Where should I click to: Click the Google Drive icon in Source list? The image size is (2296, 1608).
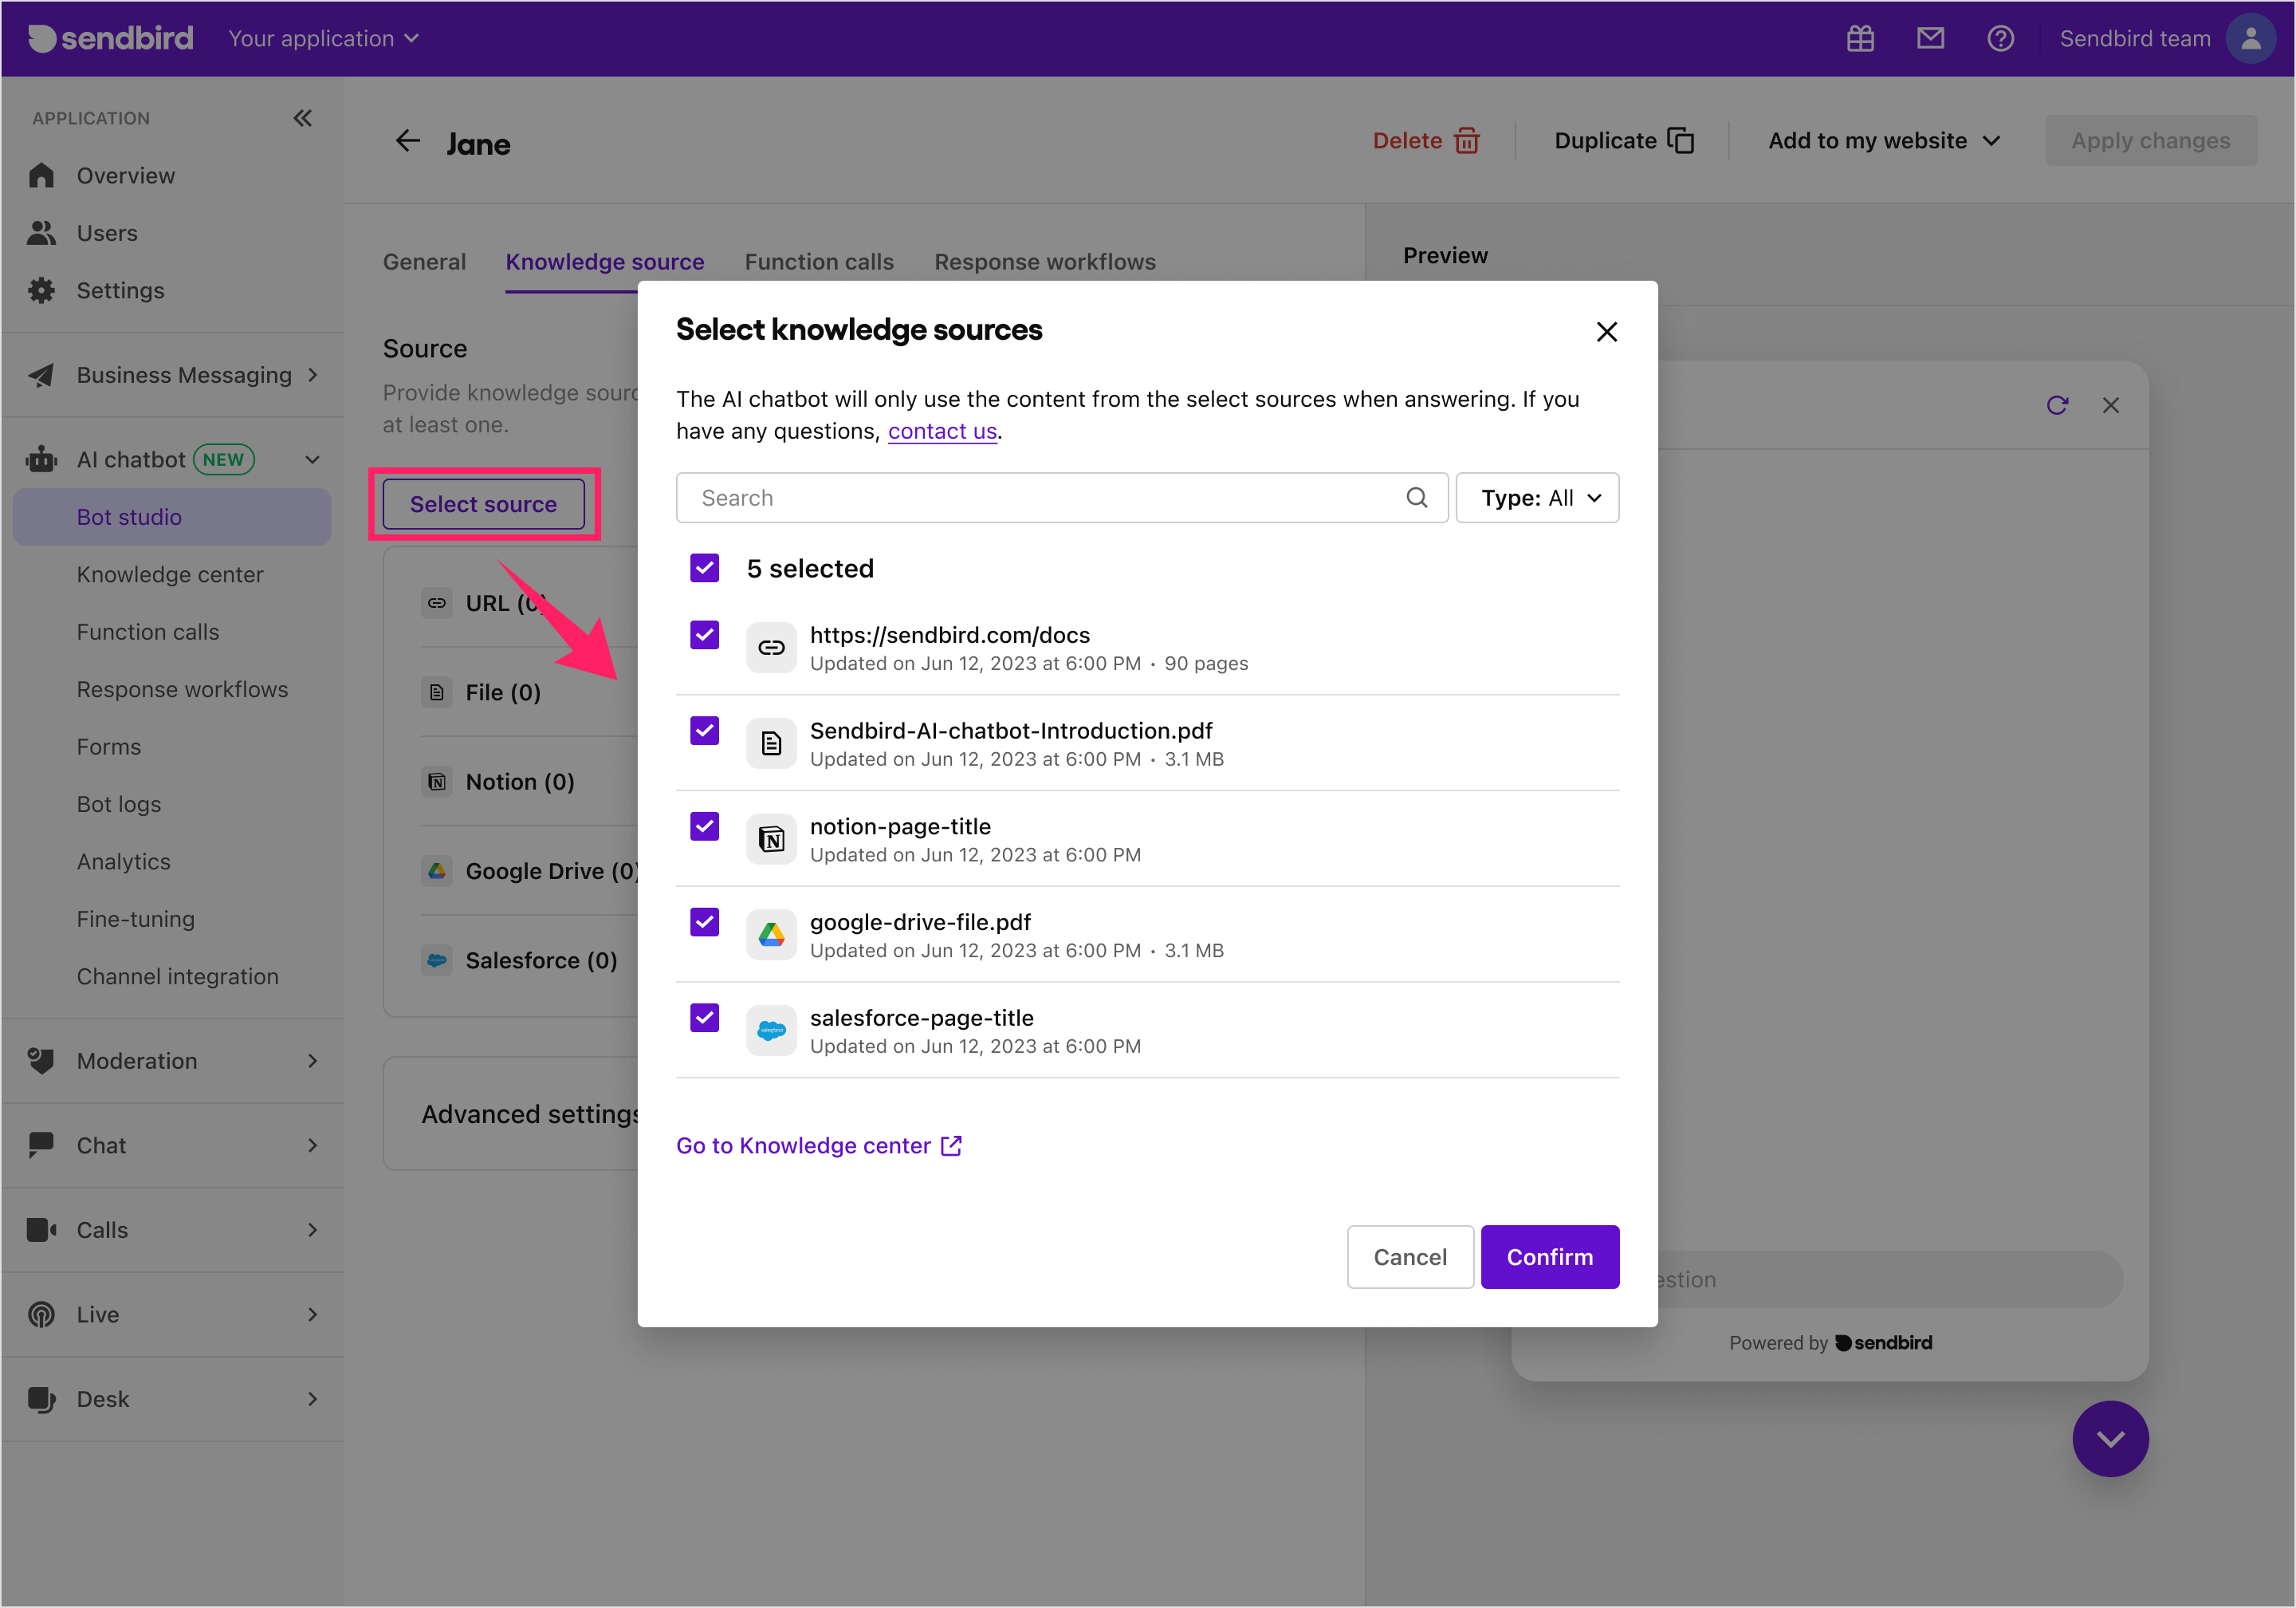437,870
